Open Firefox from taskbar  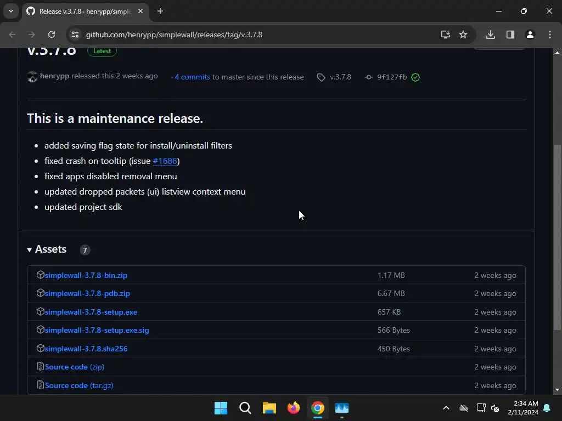click(x=294, y=408)
